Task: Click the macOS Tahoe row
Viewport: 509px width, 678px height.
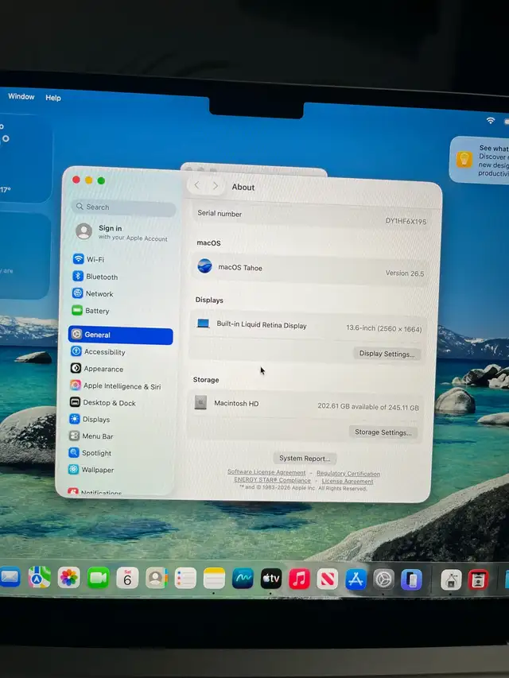Action: 310,270
